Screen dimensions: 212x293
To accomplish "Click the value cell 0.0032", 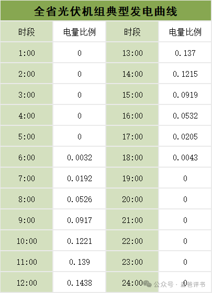I will [80, 157].
